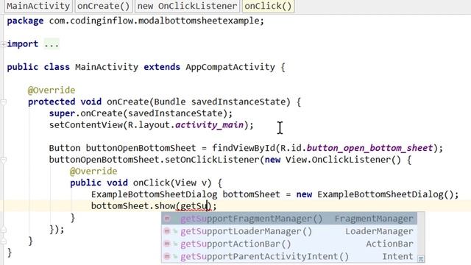
Task: Click View.OnClickListener() type name
Action: [343, 160]
